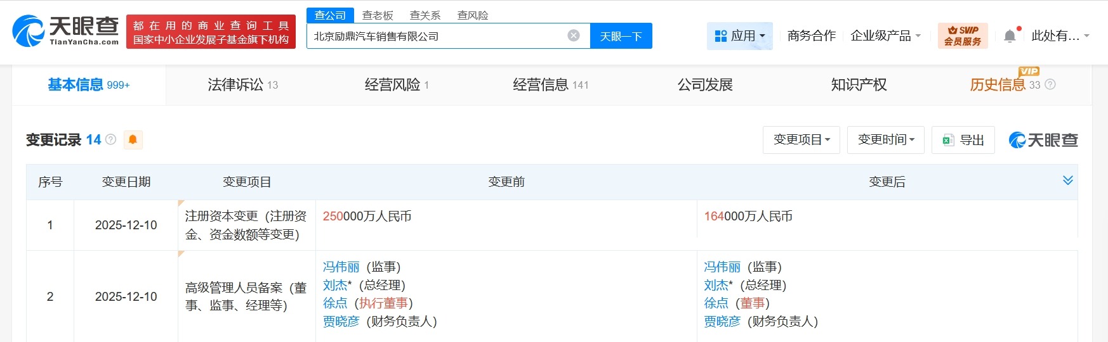Click the 变更日期 column header
The width and height of the screenshot is (1108, 342).
tap(126, 182)
